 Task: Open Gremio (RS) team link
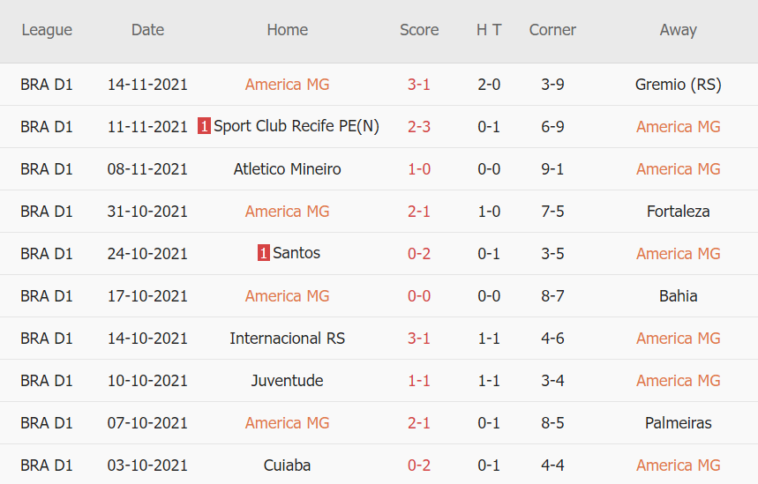coord(678,85)
